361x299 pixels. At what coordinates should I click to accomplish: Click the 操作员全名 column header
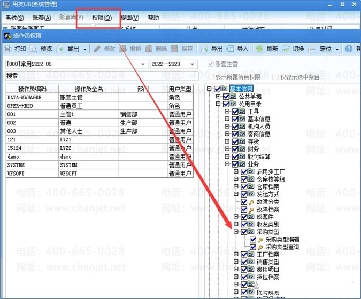coord(89,89)
